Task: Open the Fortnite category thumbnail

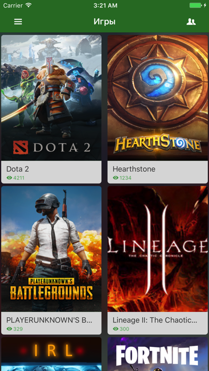Action: pos(158,354)
